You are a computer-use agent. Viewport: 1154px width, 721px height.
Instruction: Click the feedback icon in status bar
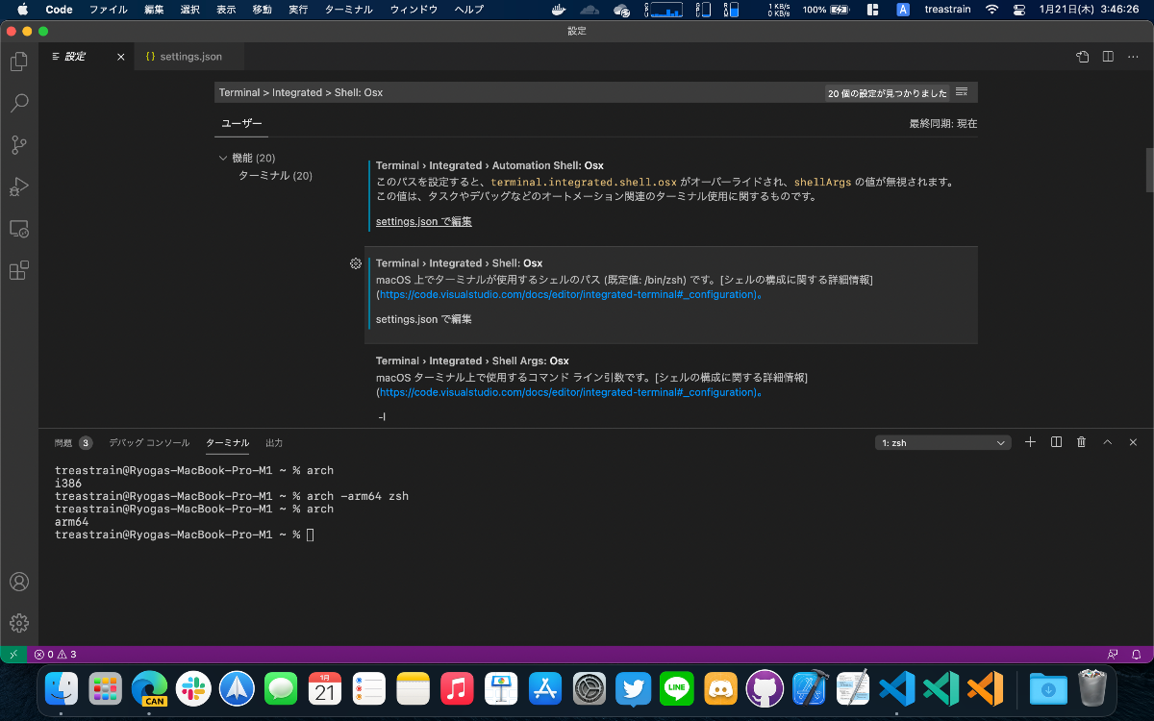(x=1113, y=654)
